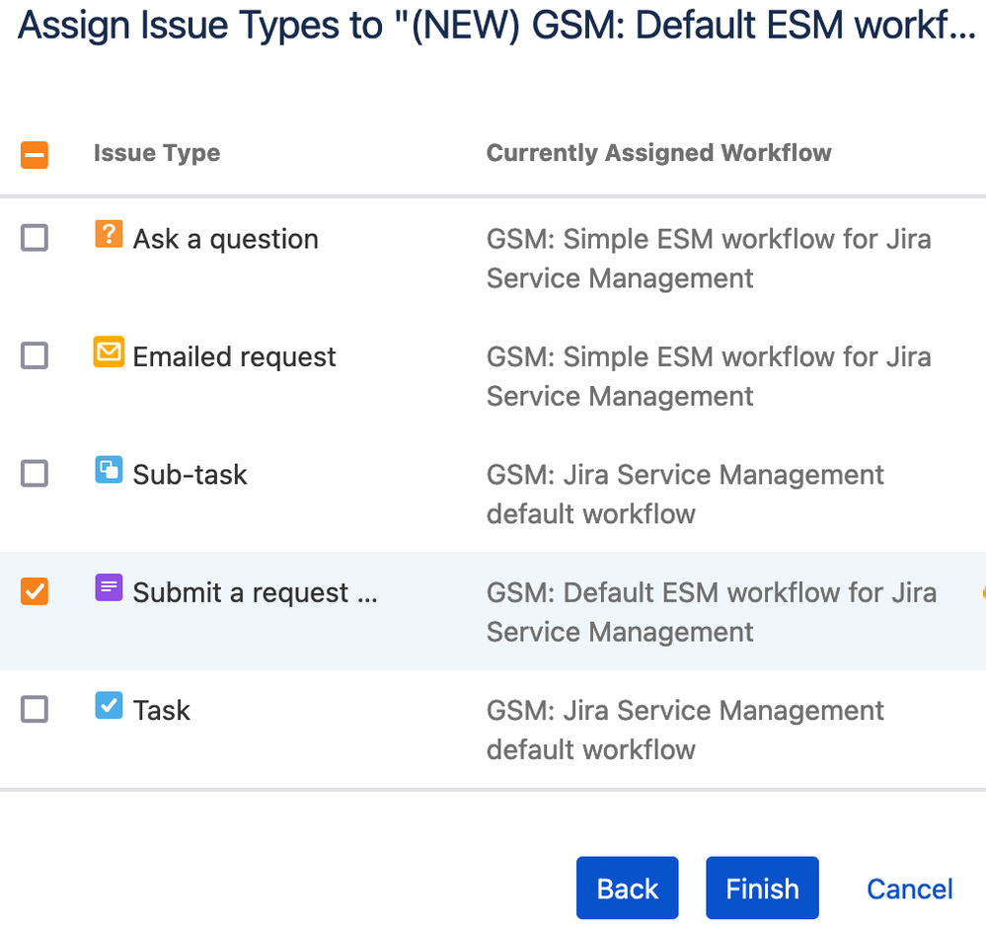This screenshot has width=986, height=931.
Task: Uncheck the Submit a request checkbox
Action: coord(35,591)
